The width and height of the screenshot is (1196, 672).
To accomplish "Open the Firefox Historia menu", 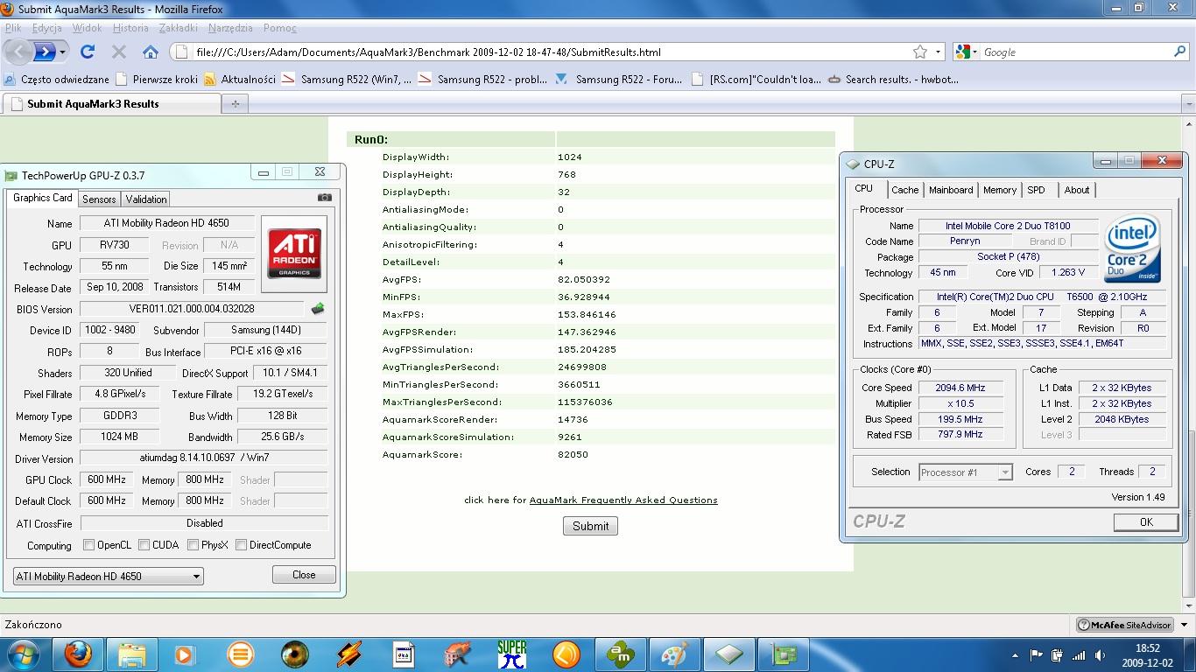I will point(130,28).
